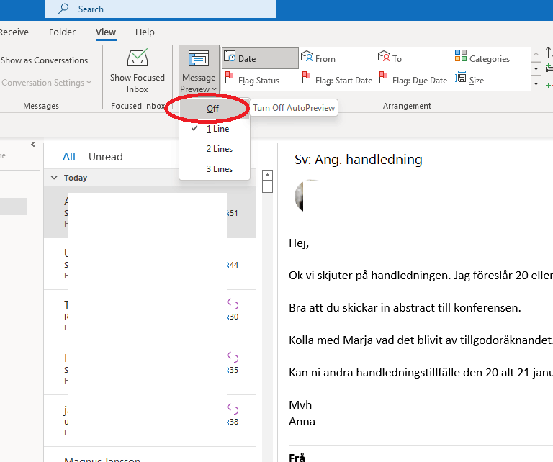The image size is (553, 462).
Task: Toggle Show as Conversations option
Action: pyautogui.click(x=44, y=60)
